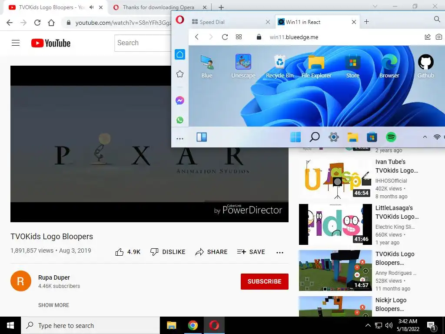Click Opera search tabs magnifier
This screenshot has height=334, width=445.
tap(437, 19)
